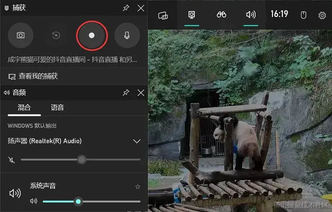Click the 音频 widget title icon
This screenshot has height=212, width=332.
point(7,92)
